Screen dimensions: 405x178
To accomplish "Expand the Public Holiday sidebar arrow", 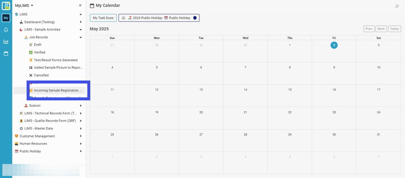I will 81,151.
